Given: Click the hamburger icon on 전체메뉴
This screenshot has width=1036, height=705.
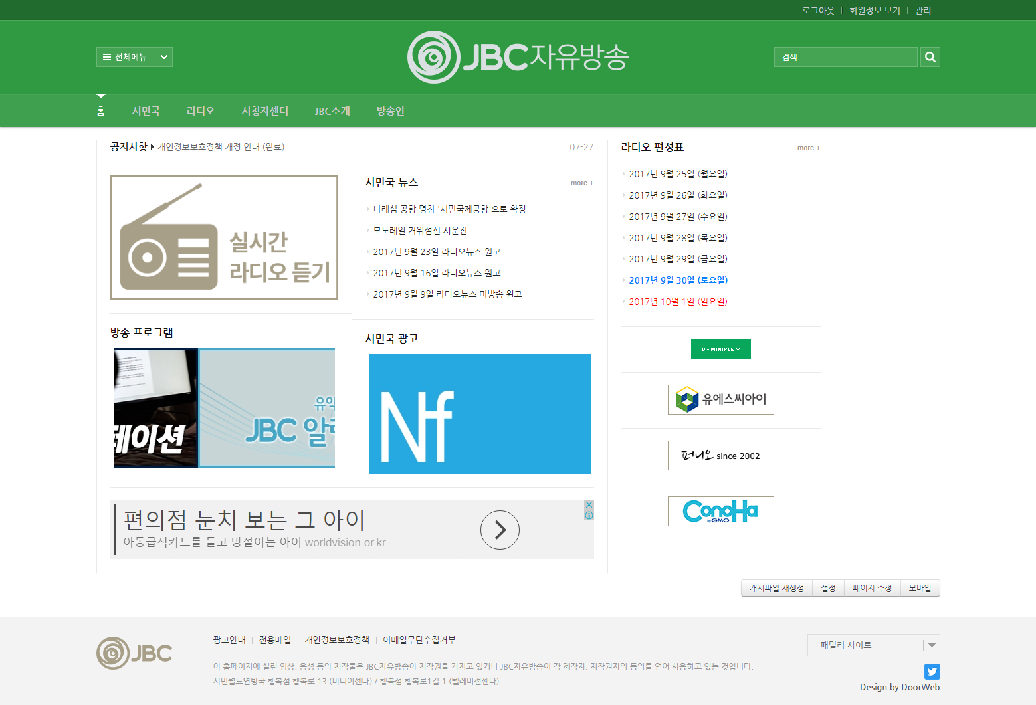Looking at the screenshot, I should pyautogui.click(x=107, y=56).
